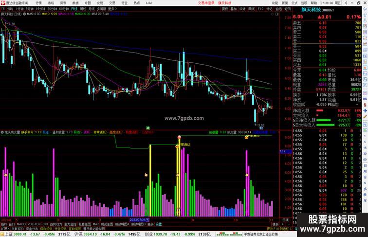Select the 周线 period tab

[83, 9]
